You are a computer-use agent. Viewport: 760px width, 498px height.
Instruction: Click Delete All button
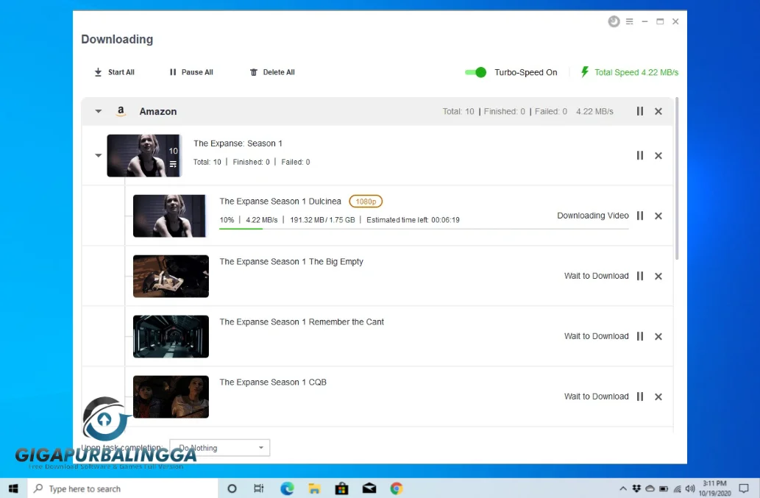coord(272,72)
